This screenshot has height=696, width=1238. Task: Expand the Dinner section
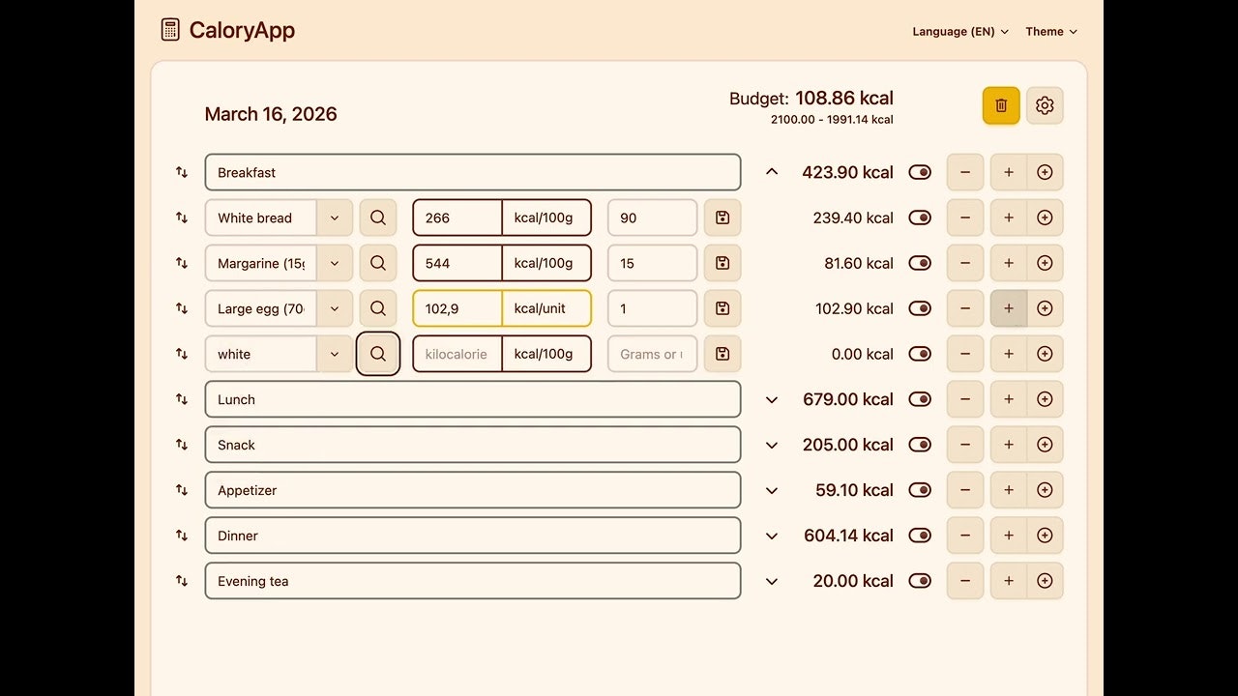[x=772, y=536]
